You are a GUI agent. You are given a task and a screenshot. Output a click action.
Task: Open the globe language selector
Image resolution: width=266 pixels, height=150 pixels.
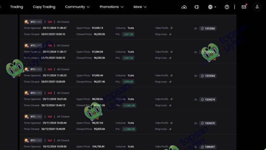coord(212,7)
